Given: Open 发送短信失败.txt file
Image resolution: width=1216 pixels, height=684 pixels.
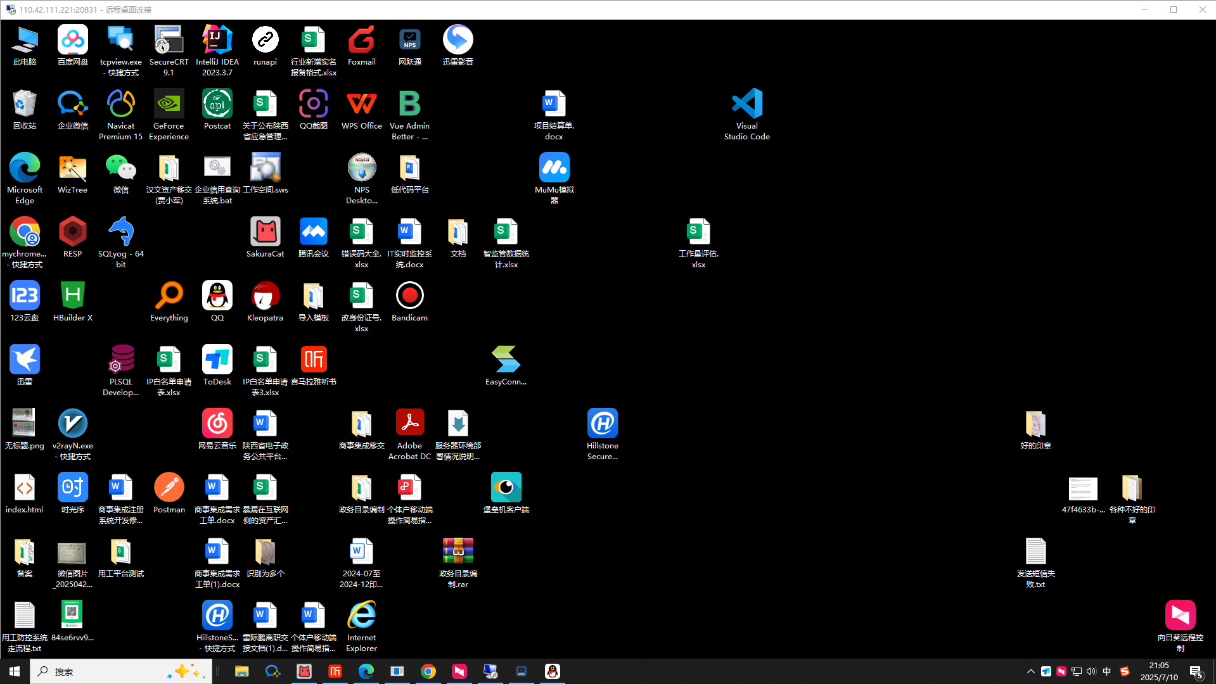Looking at the screenshot, I should tap(1036, 562).
